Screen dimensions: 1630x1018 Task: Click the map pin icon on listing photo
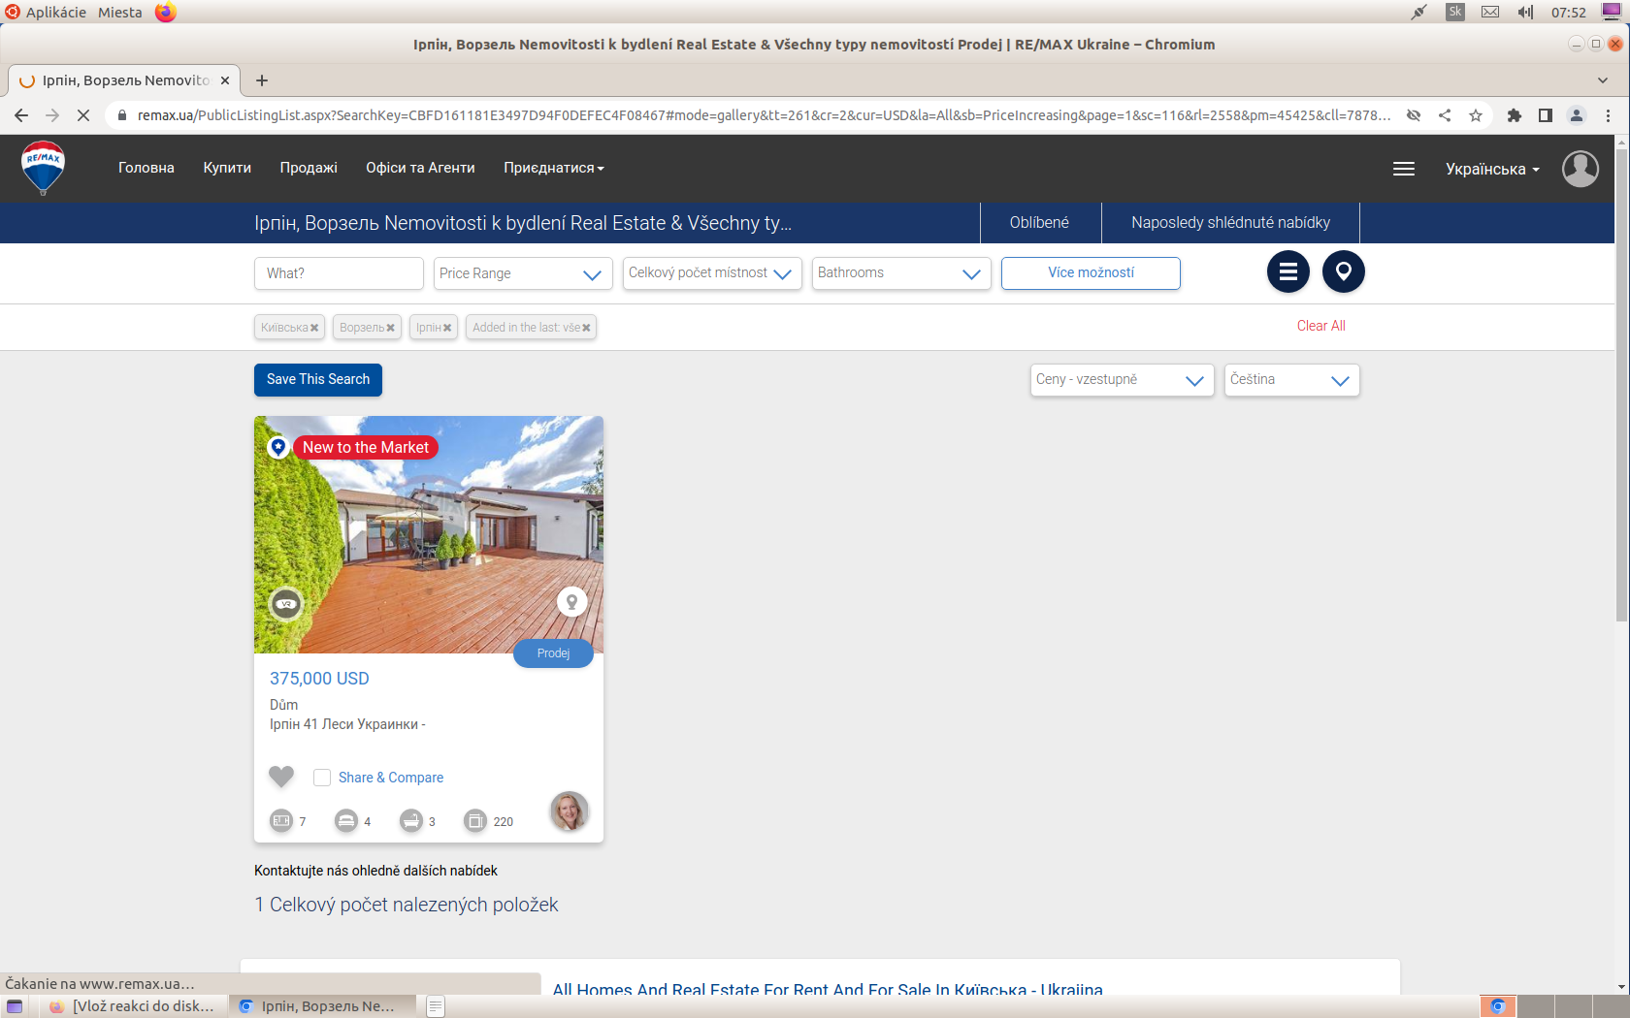[571, 602]
